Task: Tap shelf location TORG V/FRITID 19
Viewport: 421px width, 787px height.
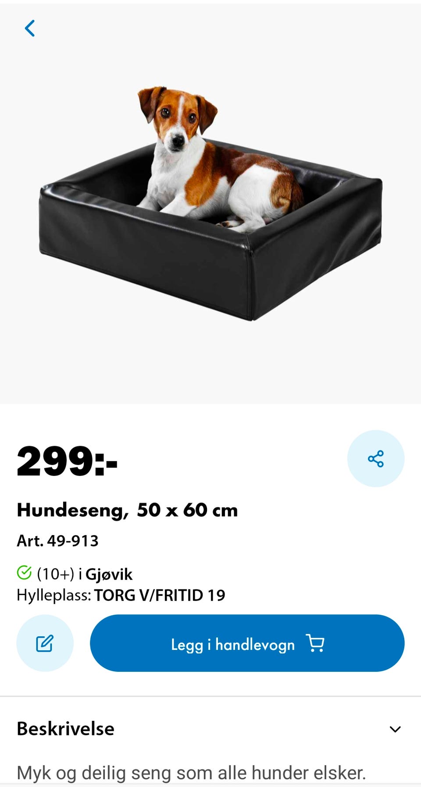Action: [160, 595]
